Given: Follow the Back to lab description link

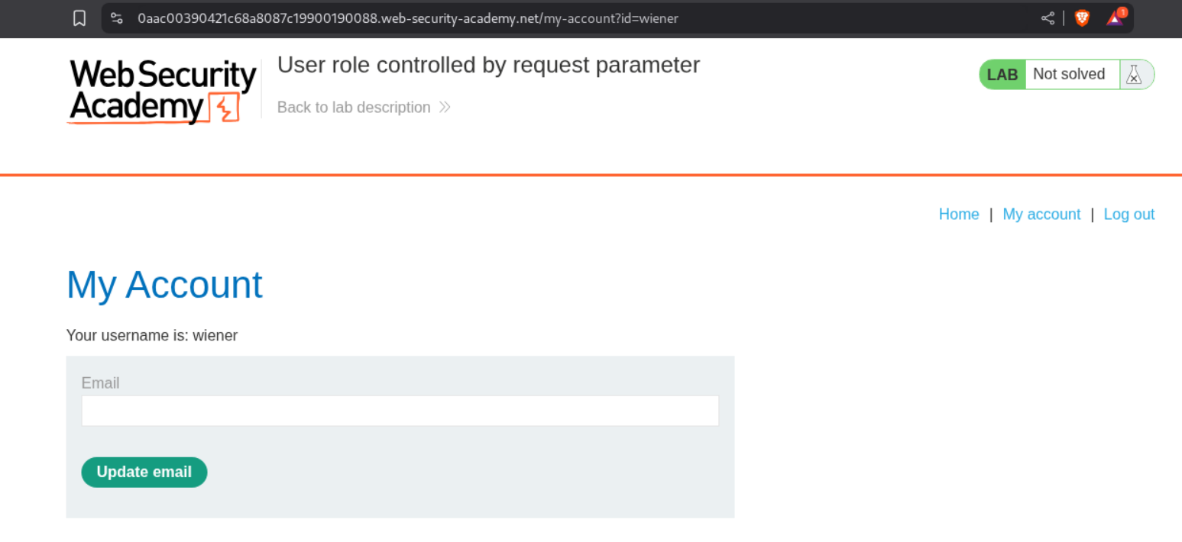Looking at the screenshot, I should pyautogui.click(x=354, y=108).
